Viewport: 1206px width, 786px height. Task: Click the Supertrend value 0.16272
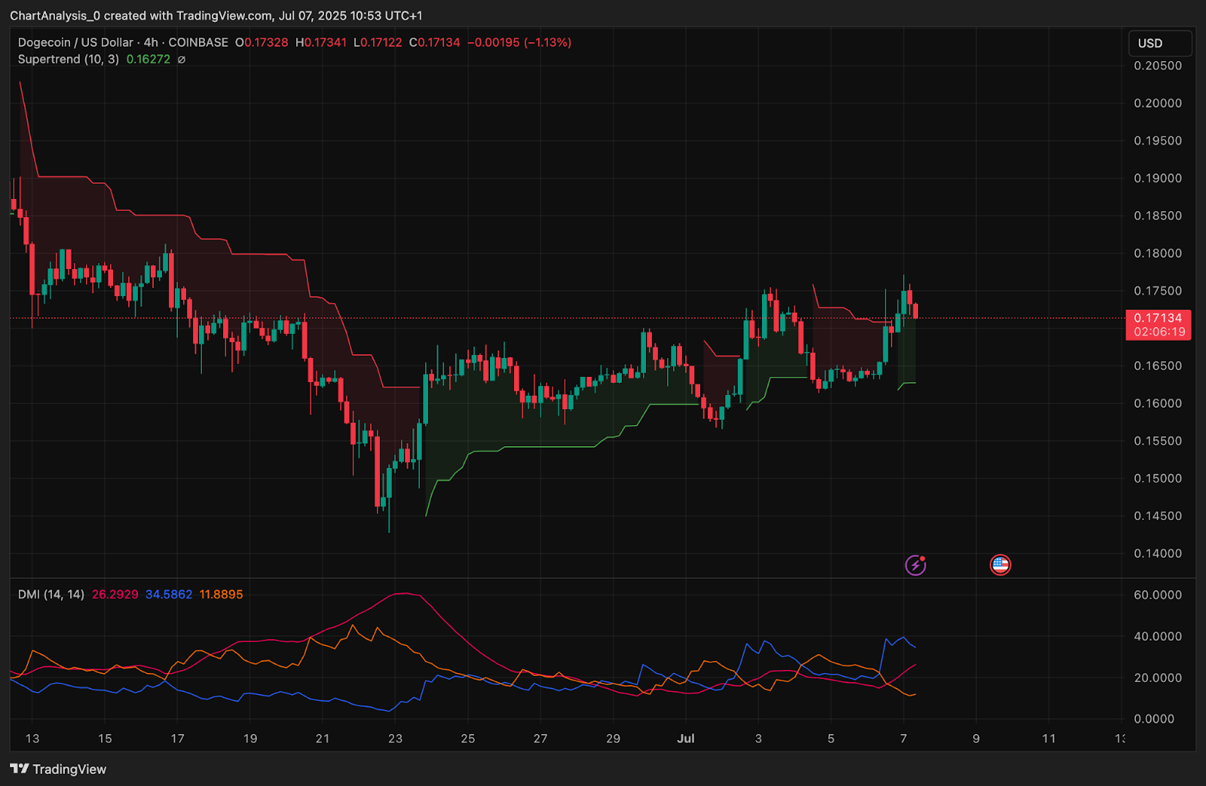click(148, 59)
